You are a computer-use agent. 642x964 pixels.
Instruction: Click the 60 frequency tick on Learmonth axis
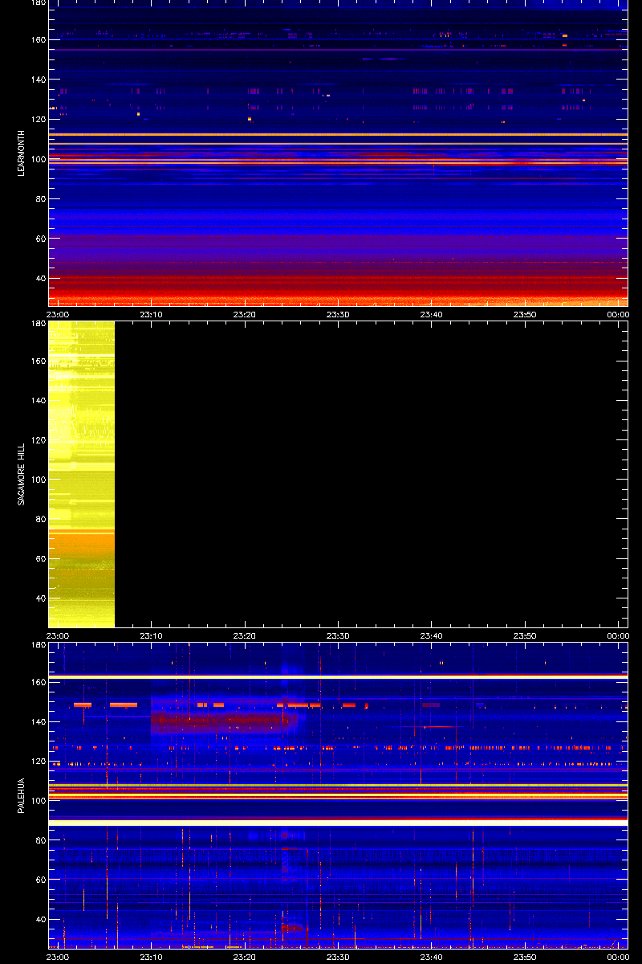tap(39, 239)
